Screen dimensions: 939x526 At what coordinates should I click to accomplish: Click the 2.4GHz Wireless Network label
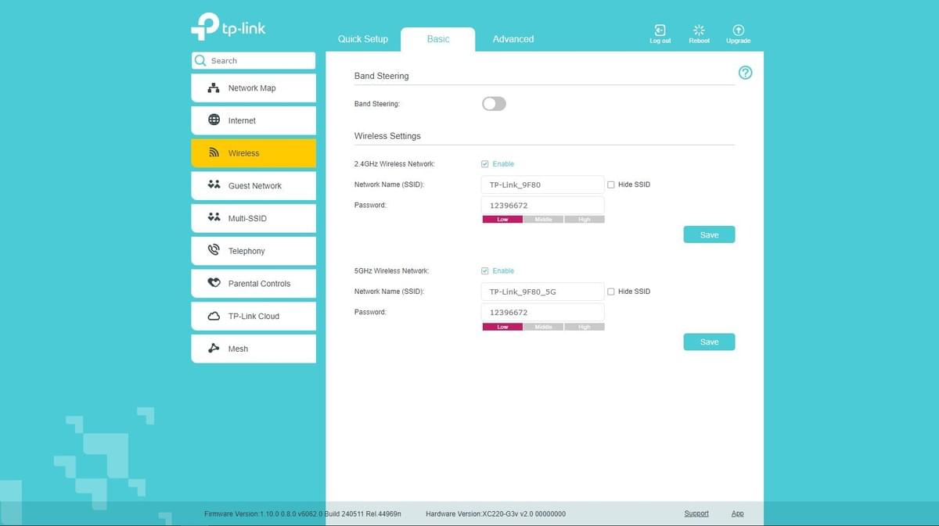tap(394, 164)
